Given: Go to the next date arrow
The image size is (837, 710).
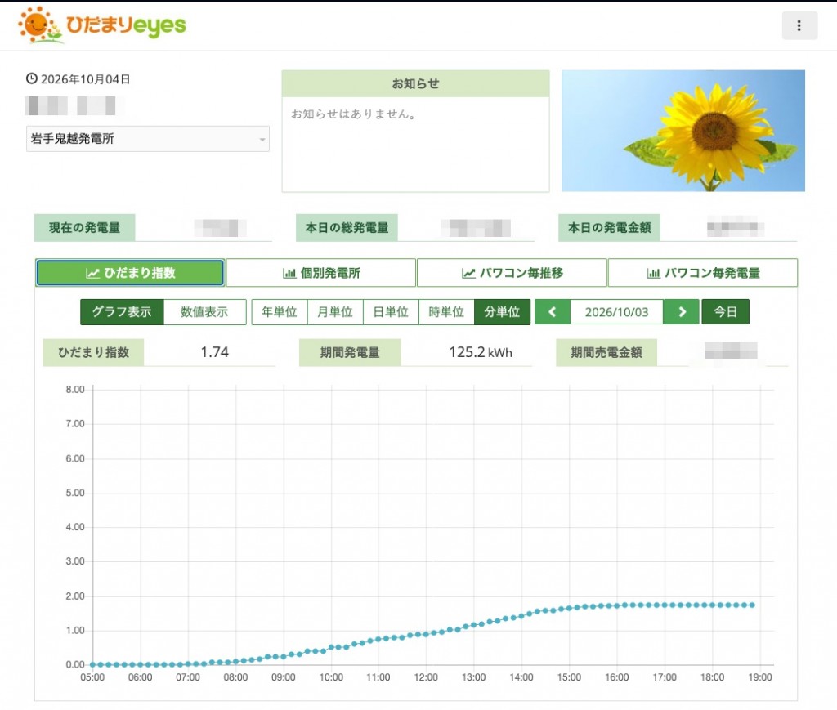Looking at the screenshot, I should pos(682,312).
